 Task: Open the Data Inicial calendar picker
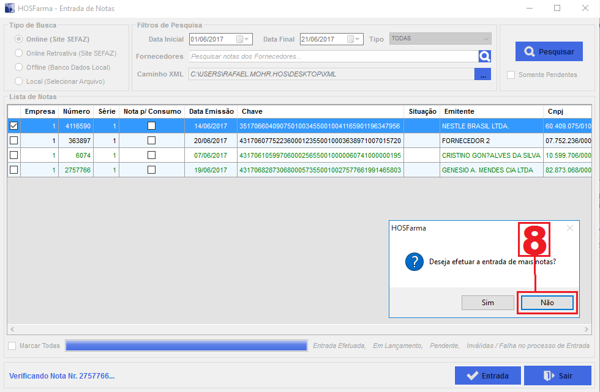239,39
